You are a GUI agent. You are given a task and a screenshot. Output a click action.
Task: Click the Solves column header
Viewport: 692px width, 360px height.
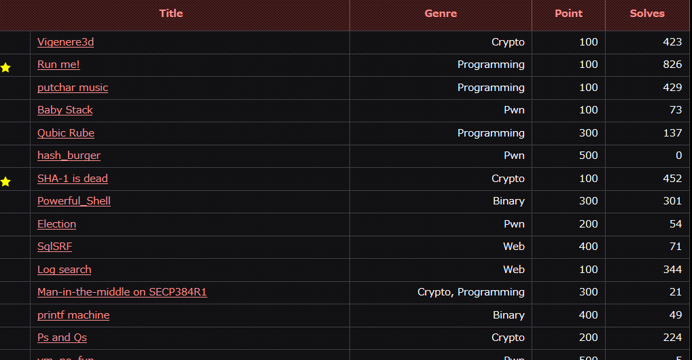tap(647, 13)
